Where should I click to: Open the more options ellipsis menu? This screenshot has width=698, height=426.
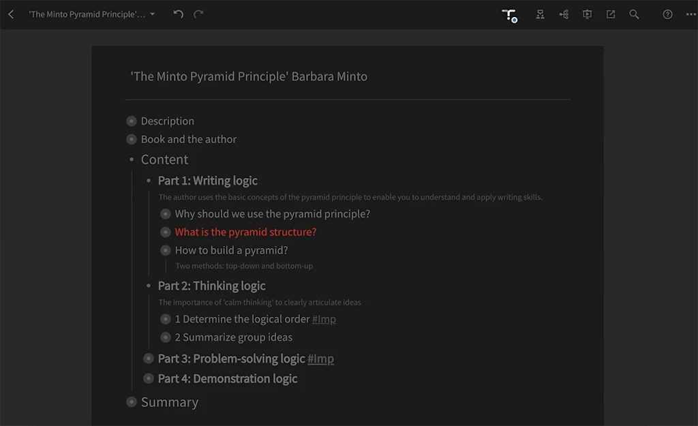pyautogui.click(x=691, y=14)
